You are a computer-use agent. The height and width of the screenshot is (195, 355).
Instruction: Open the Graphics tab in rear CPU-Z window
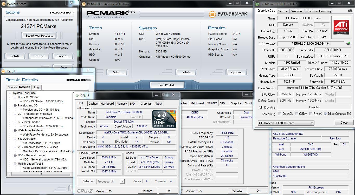pos(236,103)
